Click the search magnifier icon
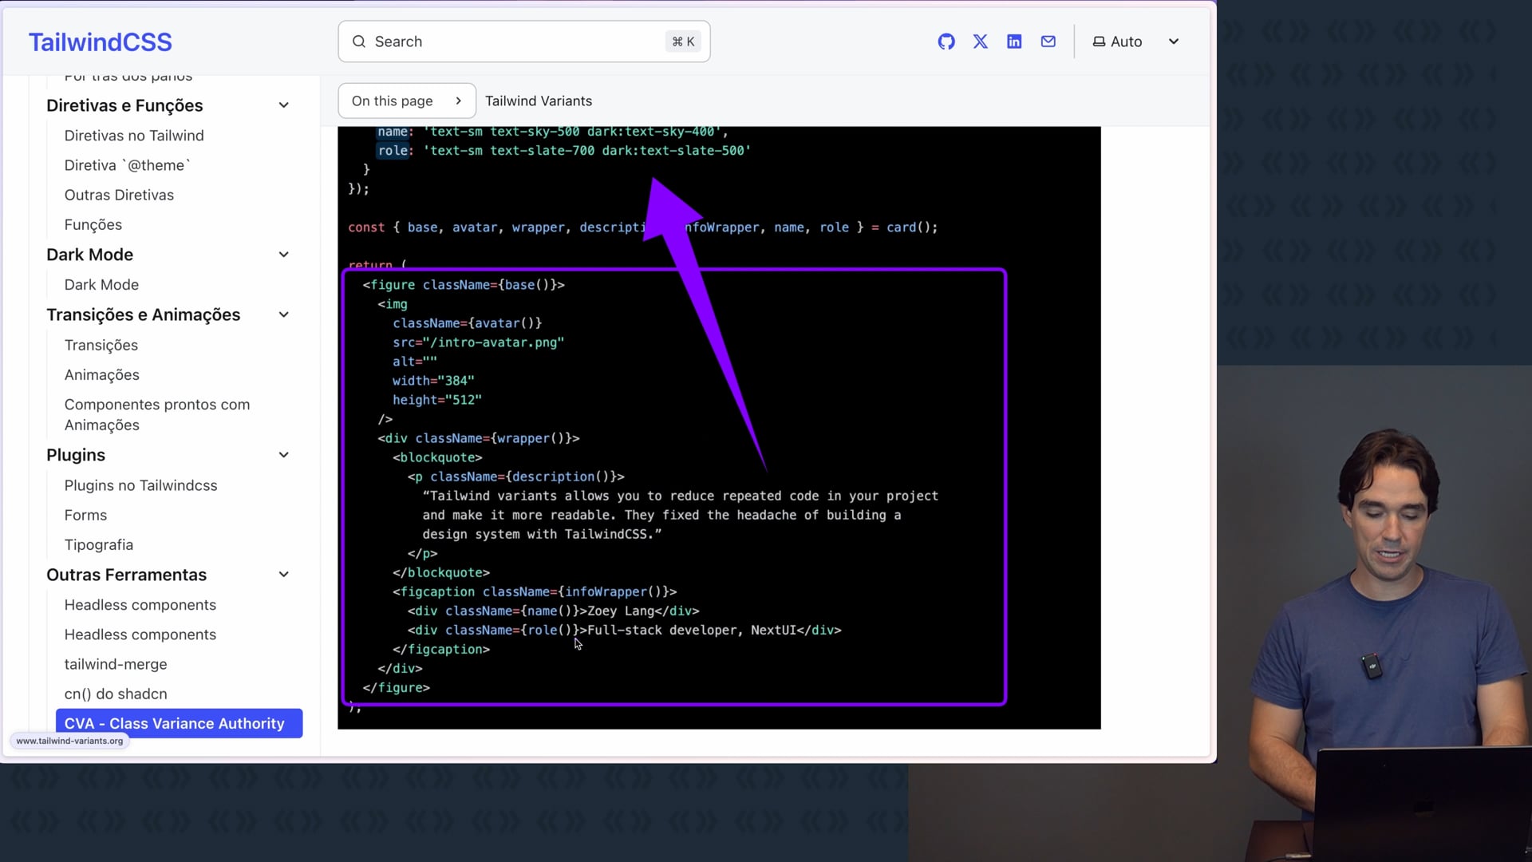Viewport: 1532px width, 862px height. tap(359, 42)
